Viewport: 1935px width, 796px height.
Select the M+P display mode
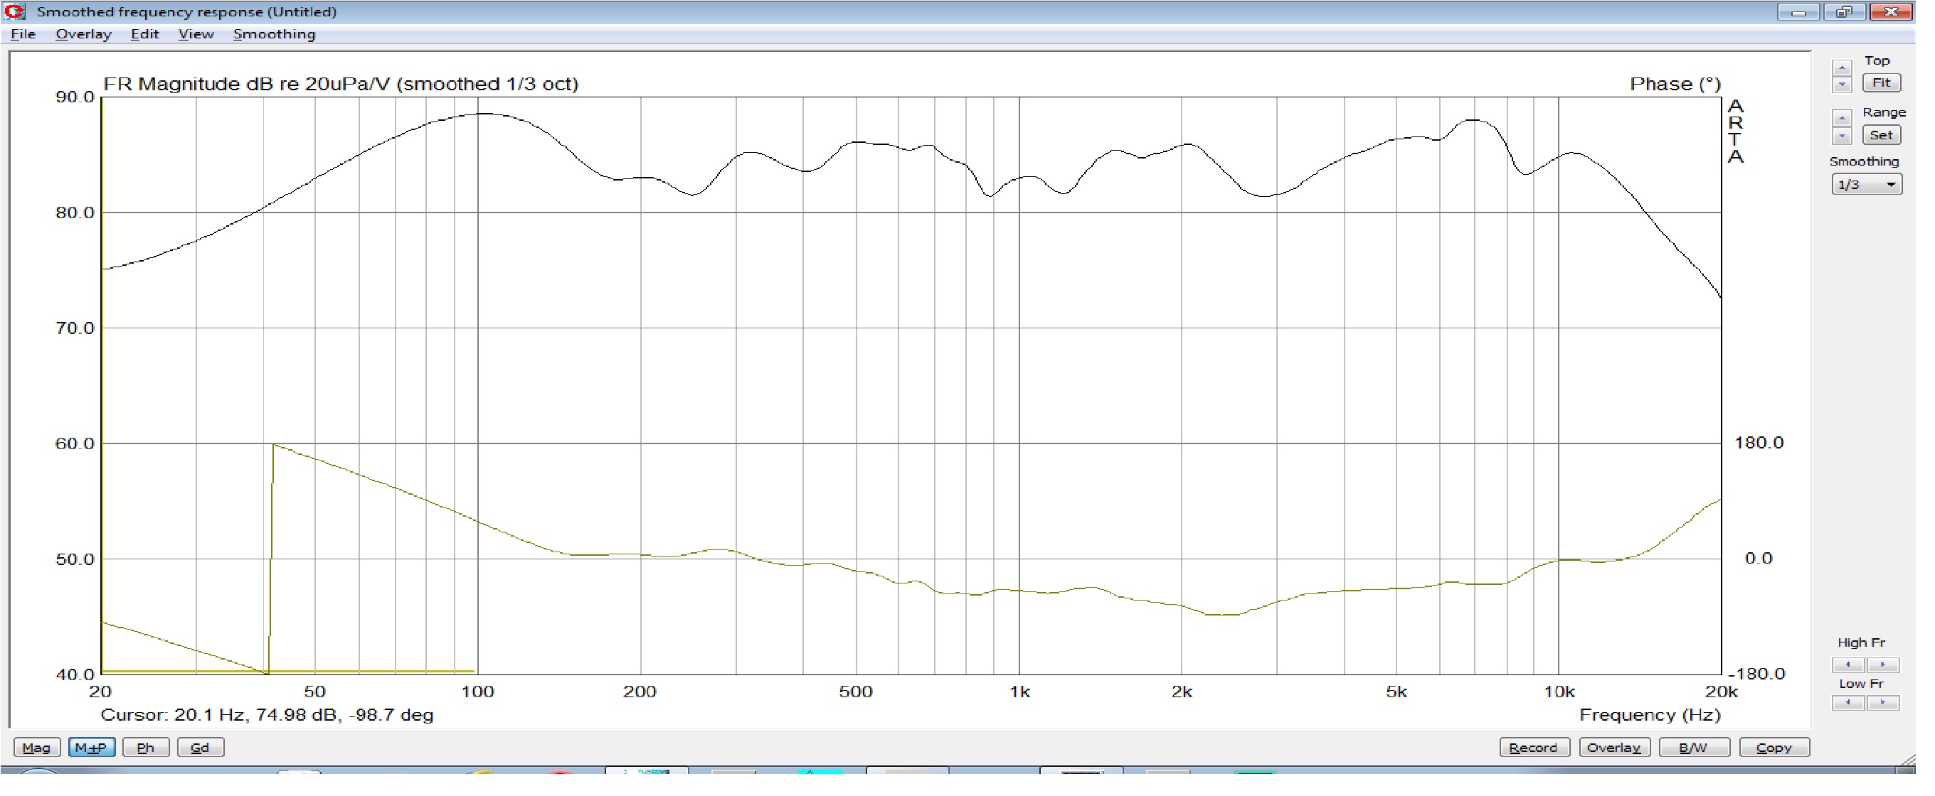[x=91, y=747]
